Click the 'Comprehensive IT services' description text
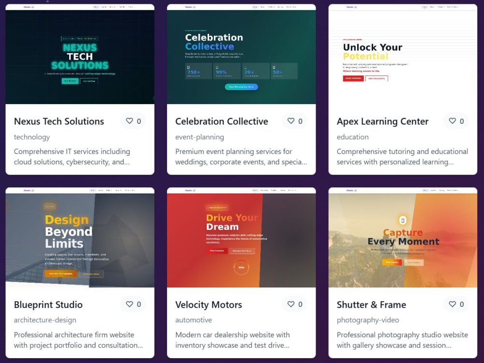484x363 pixels. point(72,157)
